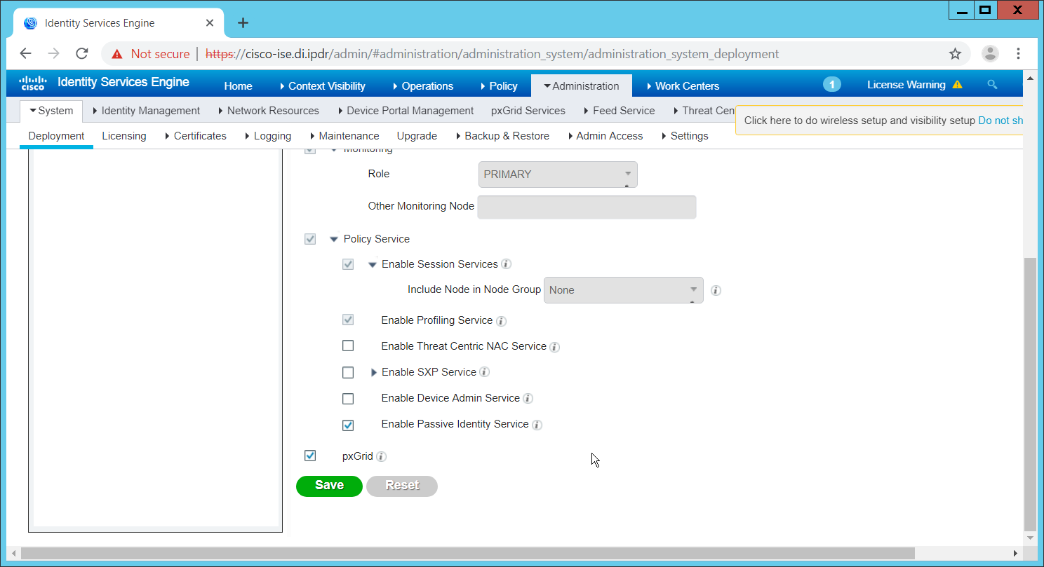Click the info icon beside Enable Session Services
The width and height of the screenshot is (1044, 567).
click(x=506, y=264)
